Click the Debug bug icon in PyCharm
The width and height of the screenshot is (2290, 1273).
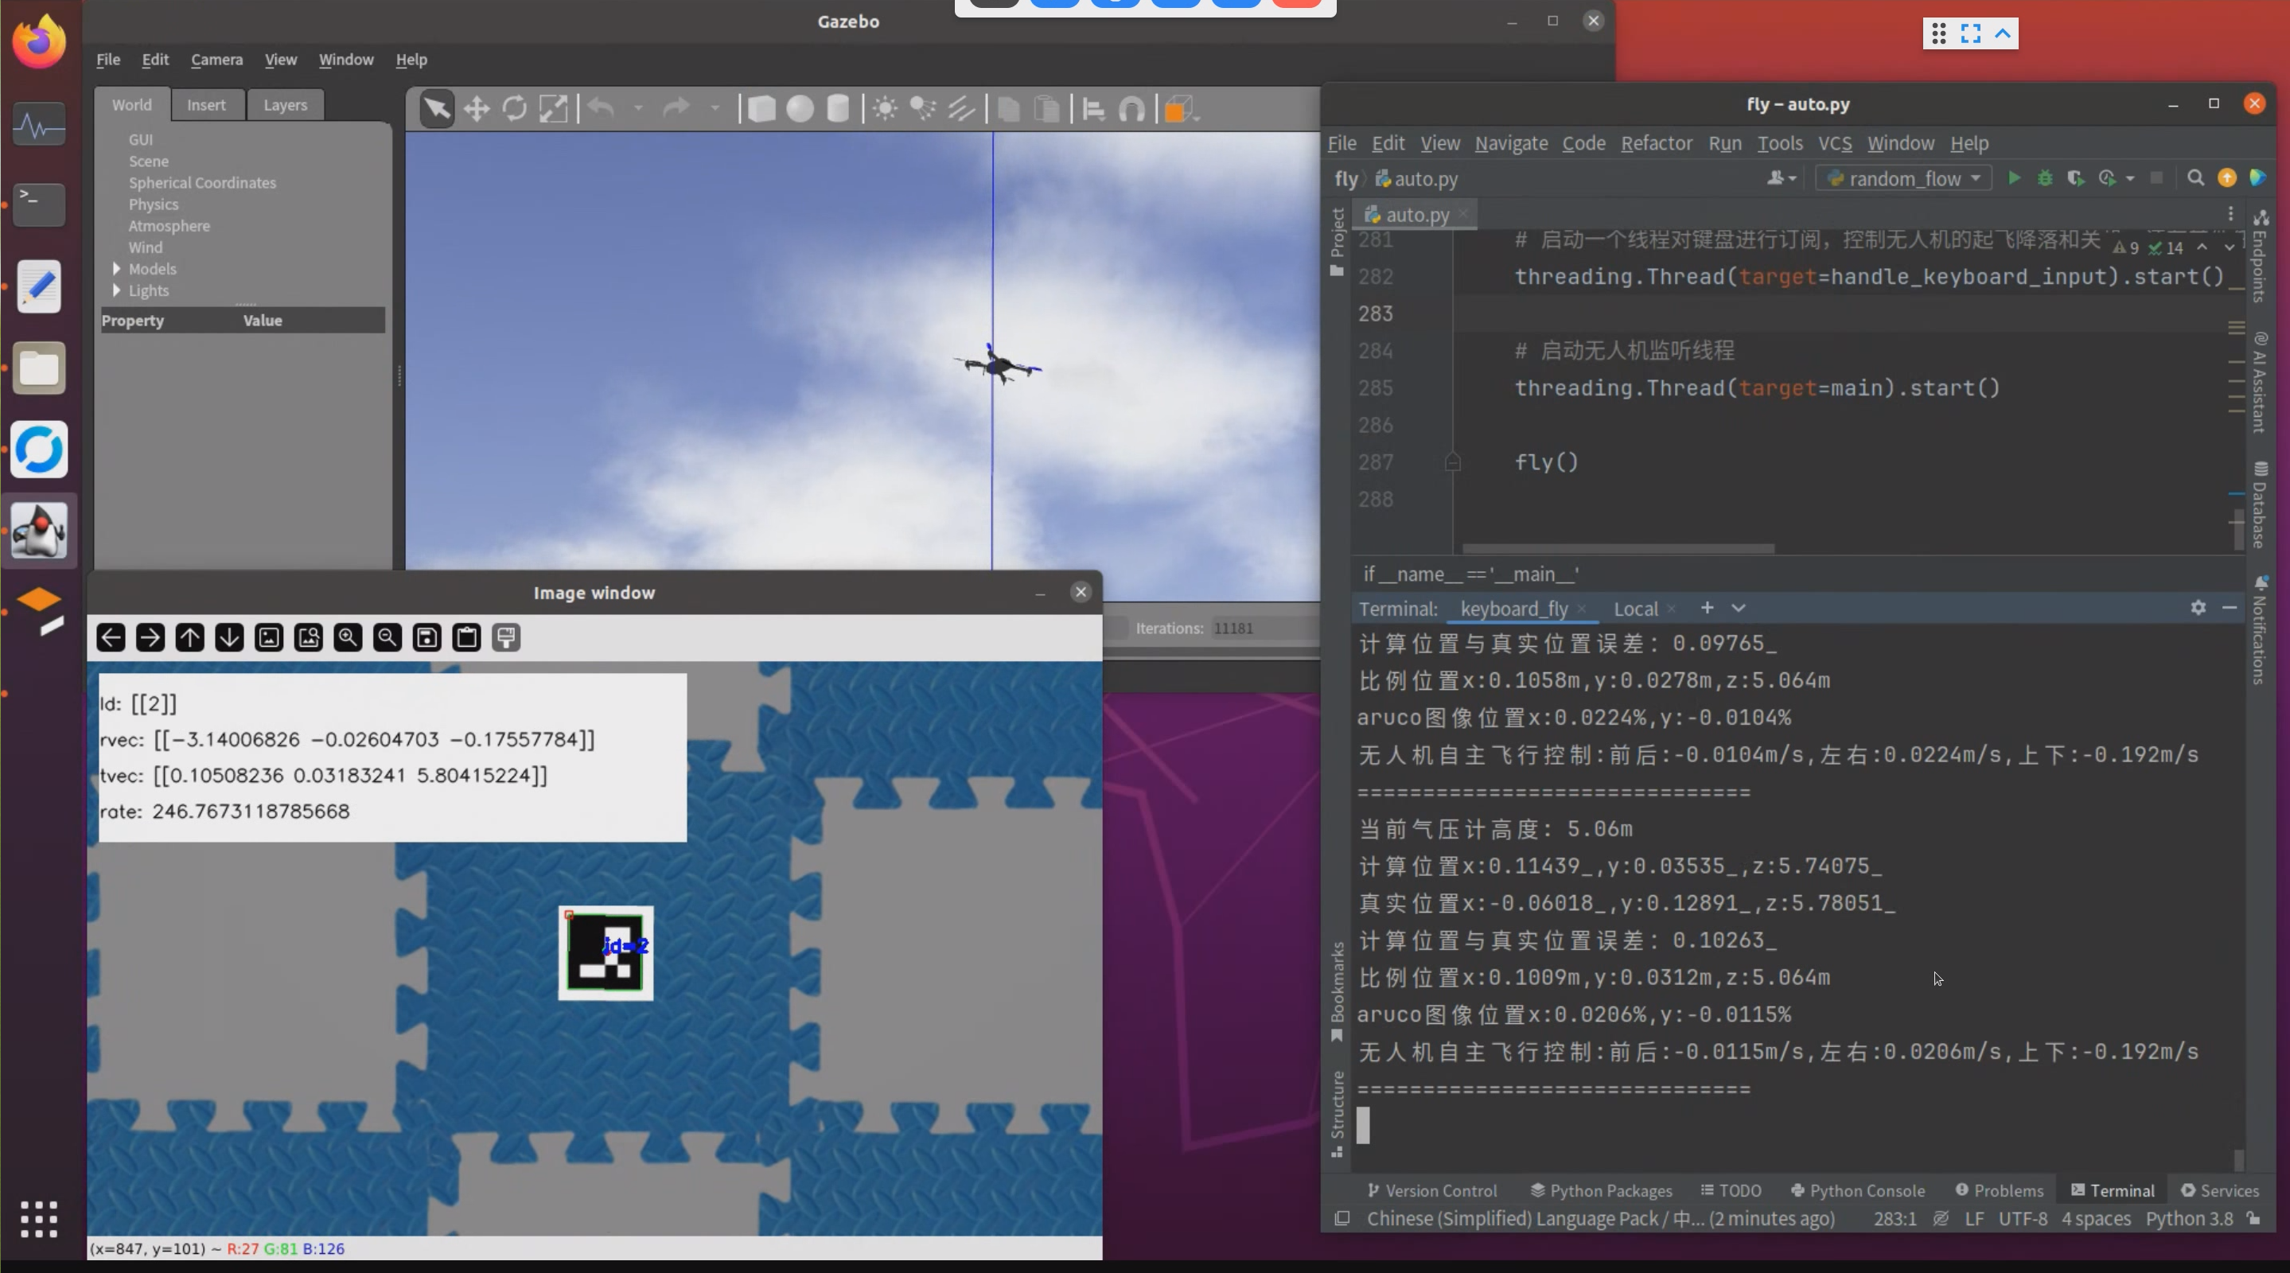pyautogui.click(x=2045, y=177)
